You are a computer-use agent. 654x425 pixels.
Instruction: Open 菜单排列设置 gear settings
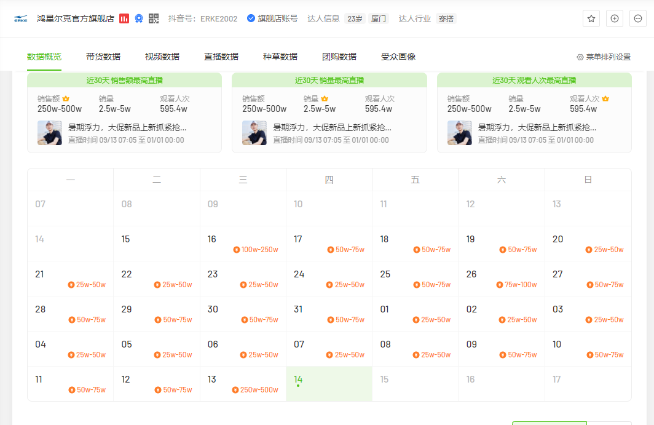pos(604,57)
